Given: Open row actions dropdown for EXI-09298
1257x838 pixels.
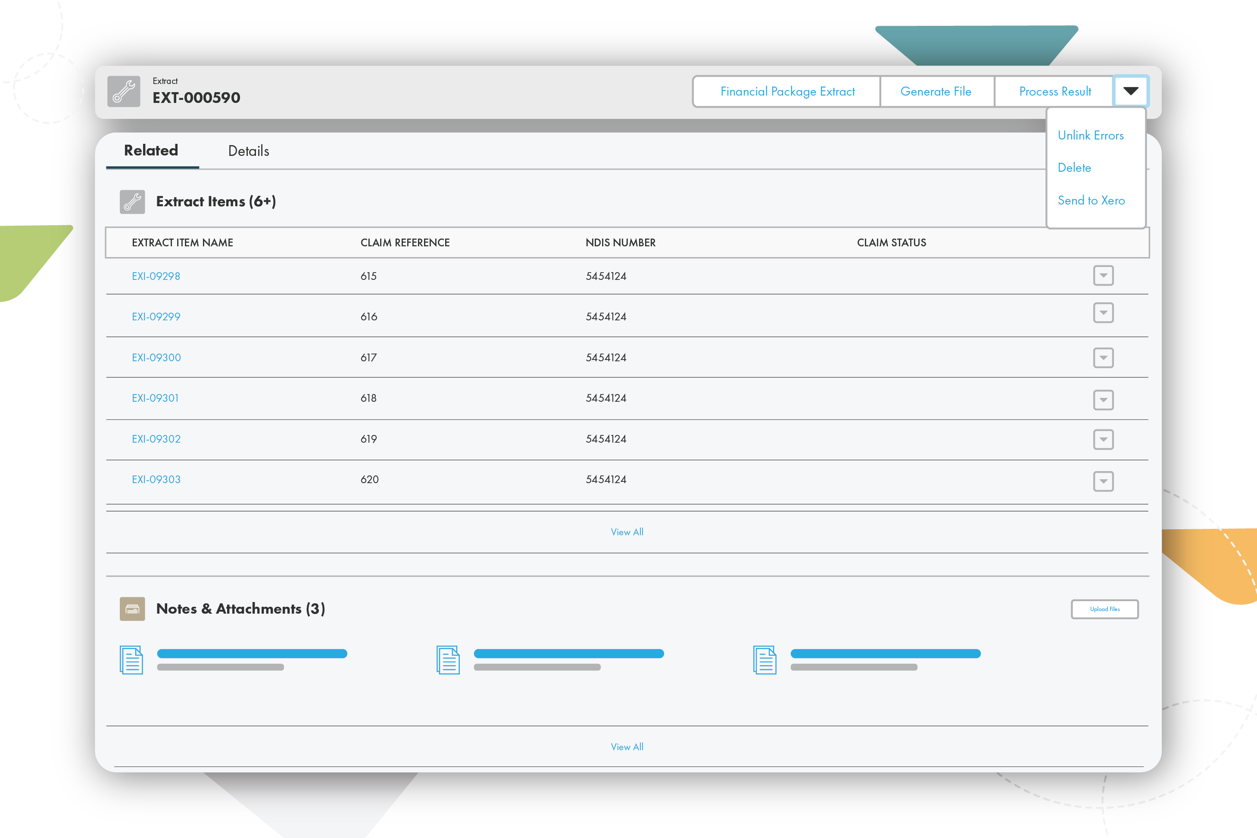Looking at the screenshot, I should click(x=1103, y=276).
